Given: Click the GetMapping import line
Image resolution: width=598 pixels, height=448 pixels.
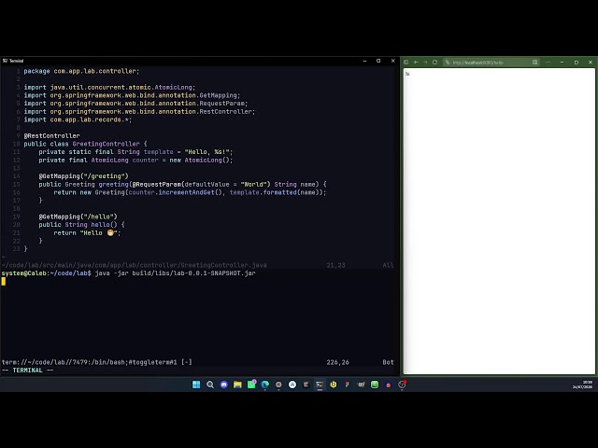Looking at the screenshot, I should click(132, 95).
